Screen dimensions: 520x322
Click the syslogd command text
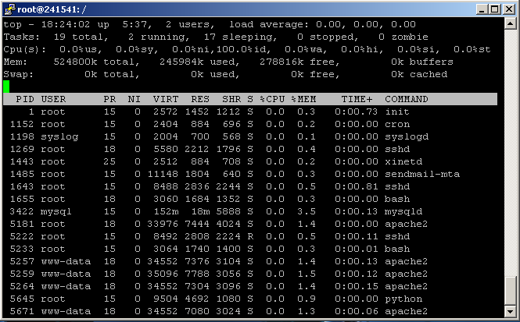[407, 136]
